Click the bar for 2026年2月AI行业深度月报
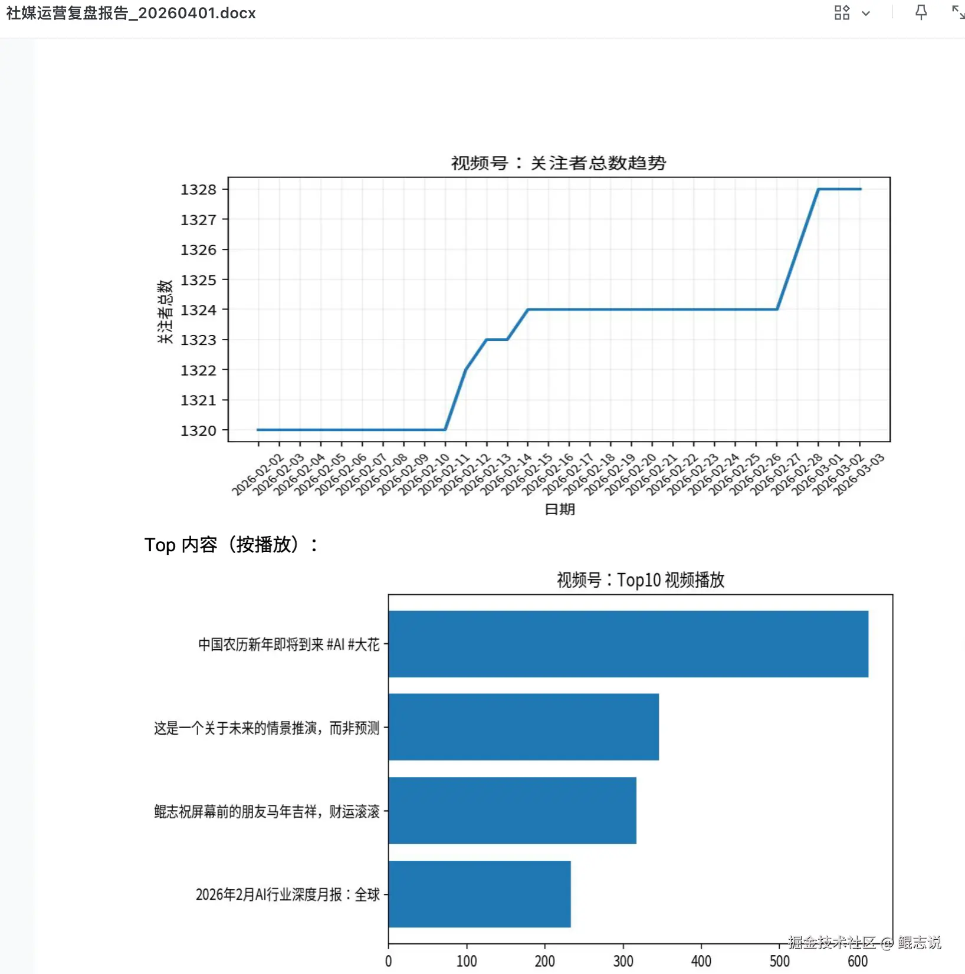The width and height of the screenshot is (965, 974). pos(480,894)
